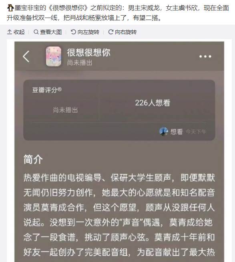
Task: Click the 很想很想你 title heading
Action: coord(89,52)
